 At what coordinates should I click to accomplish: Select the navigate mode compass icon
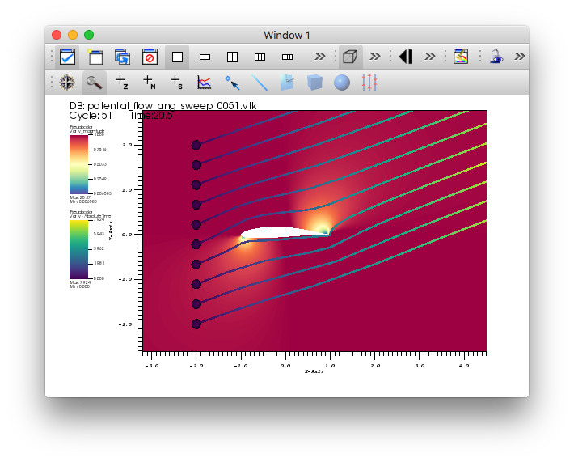click(x=67, y=83)
